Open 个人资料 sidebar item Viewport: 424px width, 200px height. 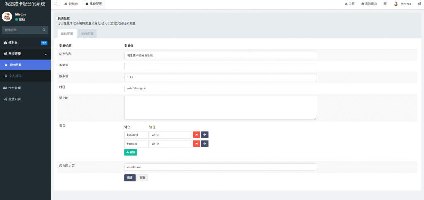pos(25,76)
